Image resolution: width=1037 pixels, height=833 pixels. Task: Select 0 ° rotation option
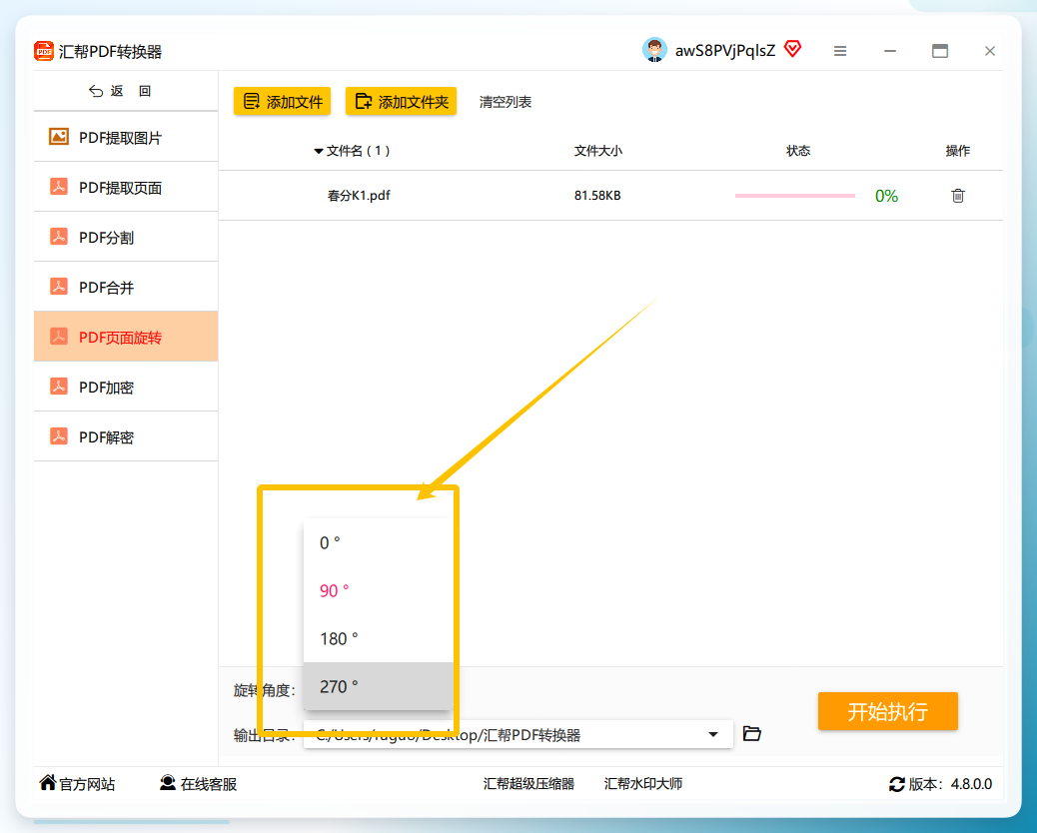click(379, 542)
